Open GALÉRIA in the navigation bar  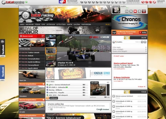coord(77,24)
